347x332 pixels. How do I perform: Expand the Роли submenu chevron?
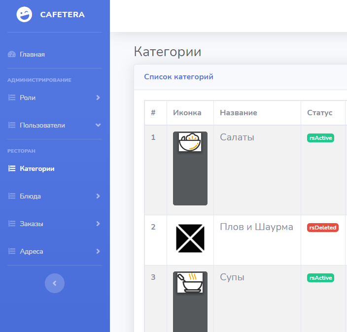(98, 98)
